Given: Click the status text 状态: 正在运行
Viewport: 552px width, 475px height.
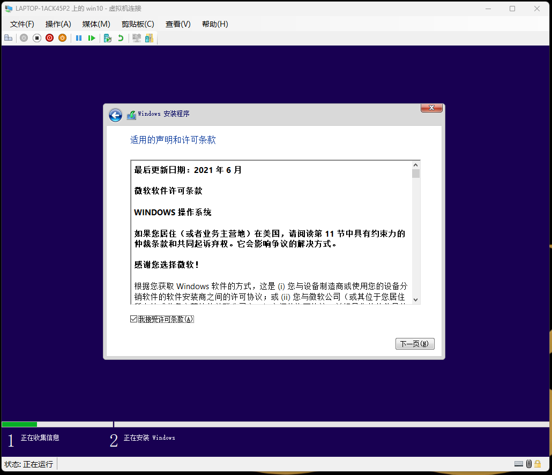Looking at the screenshot, I should pyautogui.click(x=29, y=464).
